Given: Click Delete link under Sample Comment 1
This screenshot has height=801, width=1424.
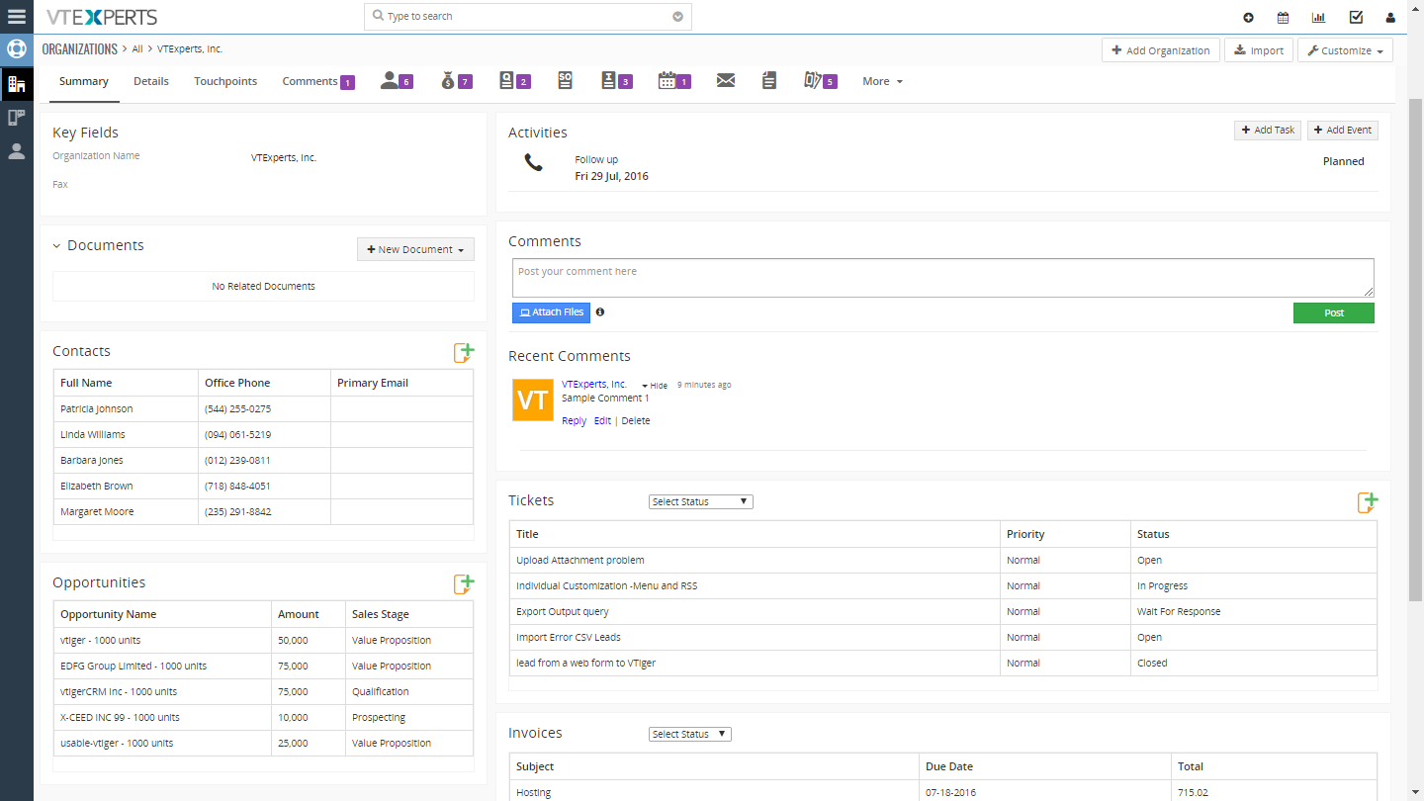Looking at the screenshot, I should (636, 421).
